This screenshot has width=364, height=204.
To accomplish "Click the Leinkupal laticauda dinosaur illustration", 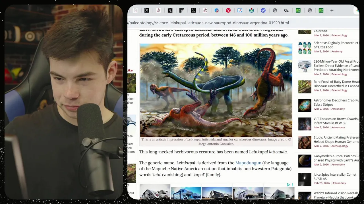I will pyautogui.click(x=216, y=90).
